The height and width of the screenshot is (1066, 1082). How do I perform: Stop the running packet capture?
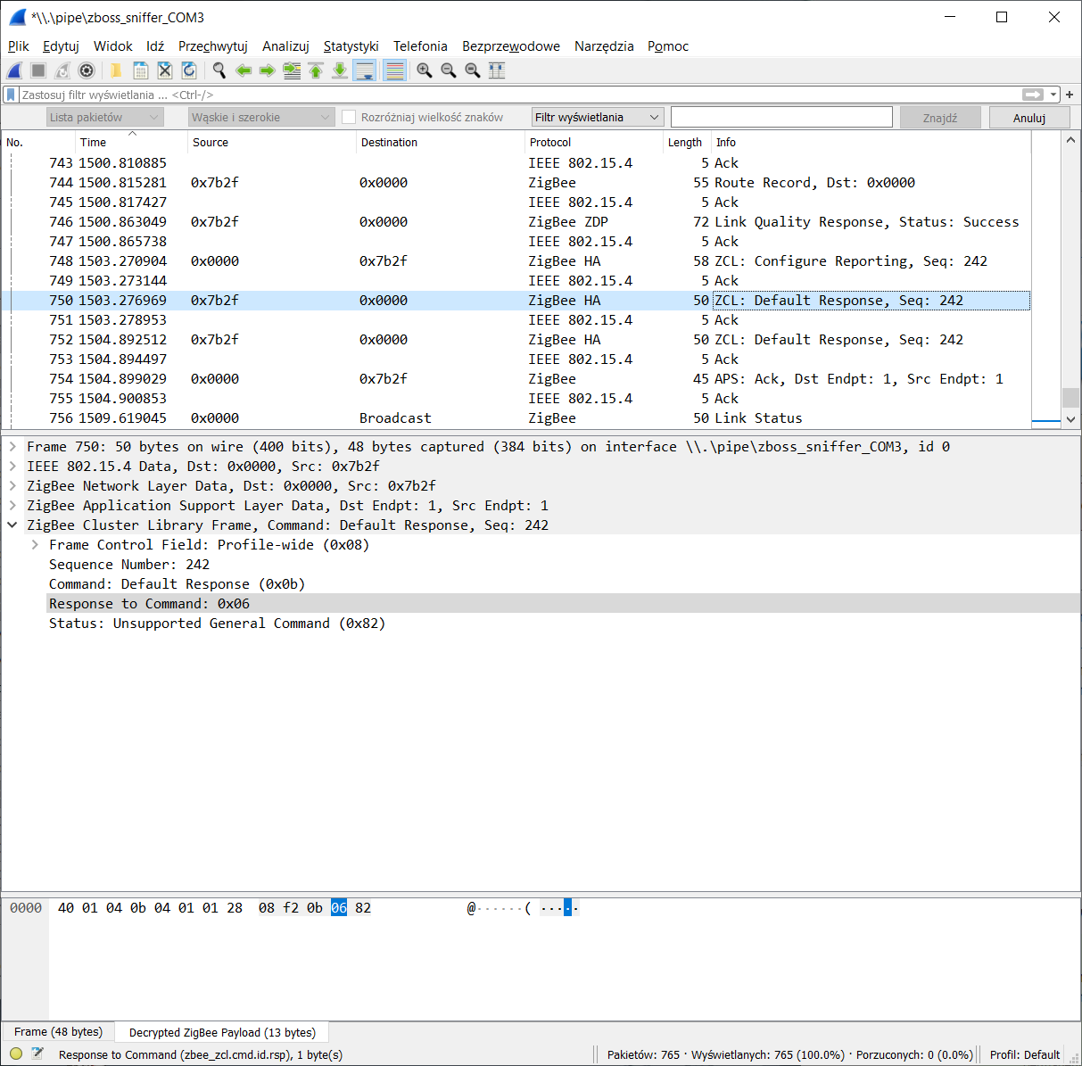tap(38, 70)
